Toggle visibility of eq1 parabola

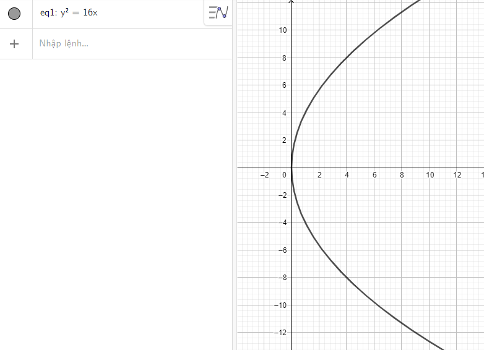tap(14, 14)
